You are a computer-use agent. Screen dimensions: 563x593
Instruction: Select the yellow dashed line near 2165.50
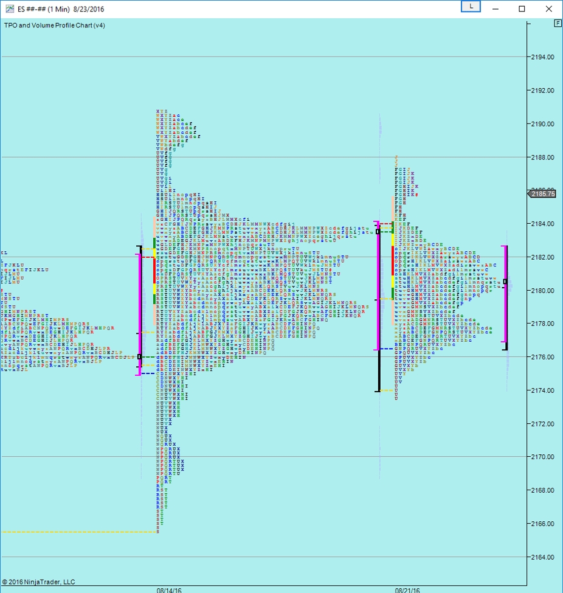79,532
